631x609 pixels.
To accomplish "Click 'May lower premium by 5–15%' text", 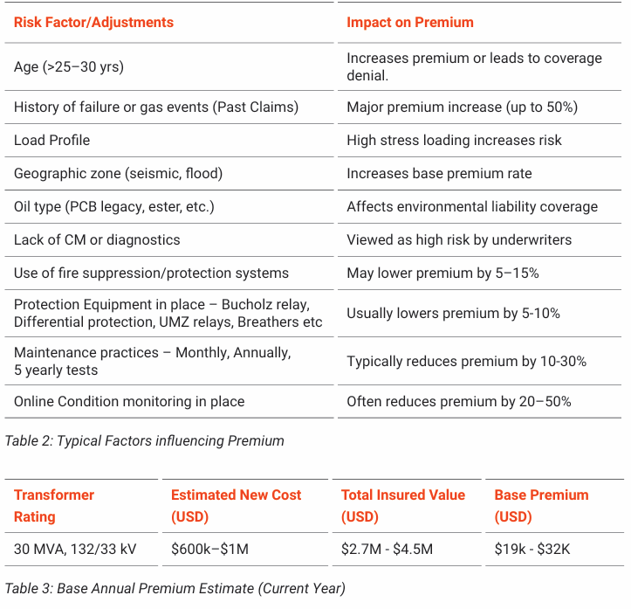I will [x=442, y=273].
